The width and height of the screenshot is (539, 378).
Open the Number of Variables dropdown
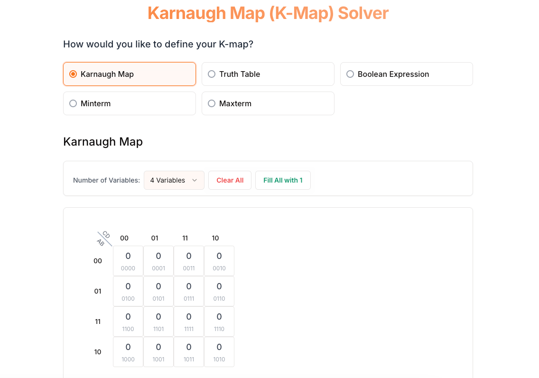[174, 180]
